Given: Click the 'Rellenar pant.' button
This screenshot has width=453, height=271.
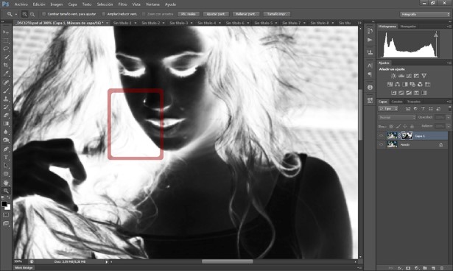Looking at the screenshot, I should pyautogui.click(x=245, y=14).
